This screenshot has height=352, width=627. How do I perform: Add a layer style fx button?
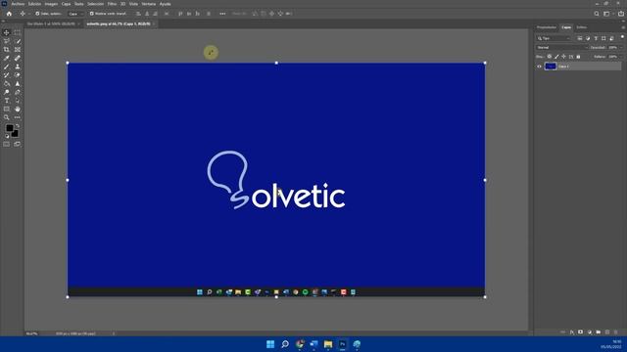coord(572,332)
